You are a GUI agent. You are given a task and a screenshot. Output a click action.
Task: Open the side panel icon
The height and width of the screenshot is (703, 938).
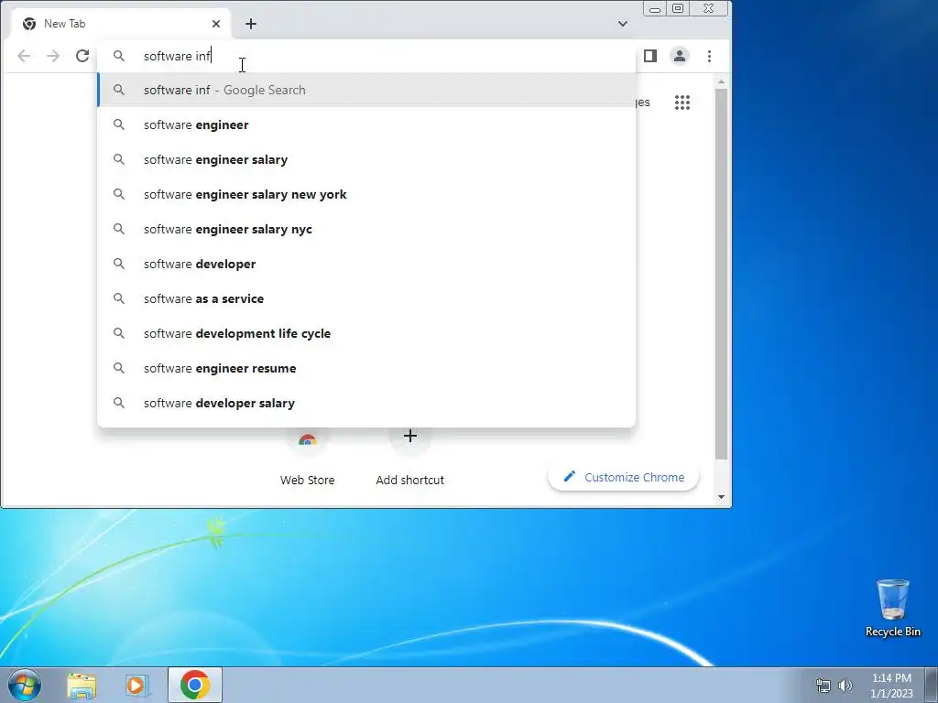(650, 56)
